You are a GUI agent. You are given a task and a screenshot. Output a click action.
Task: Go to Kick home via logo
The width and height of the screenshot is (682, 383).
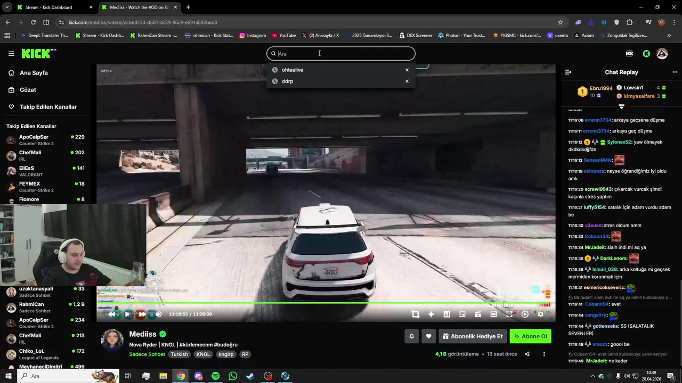(x=38, y=54)
